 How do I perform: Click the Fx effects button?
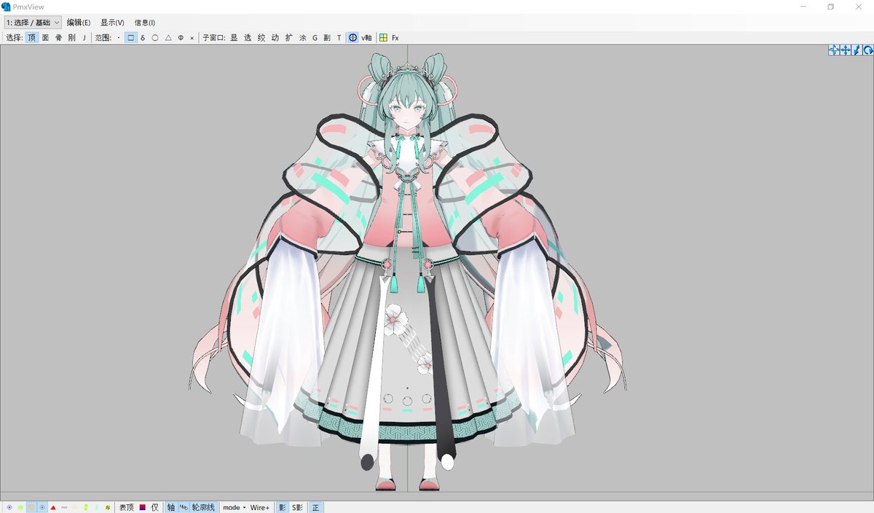click(x=395, y=37)
